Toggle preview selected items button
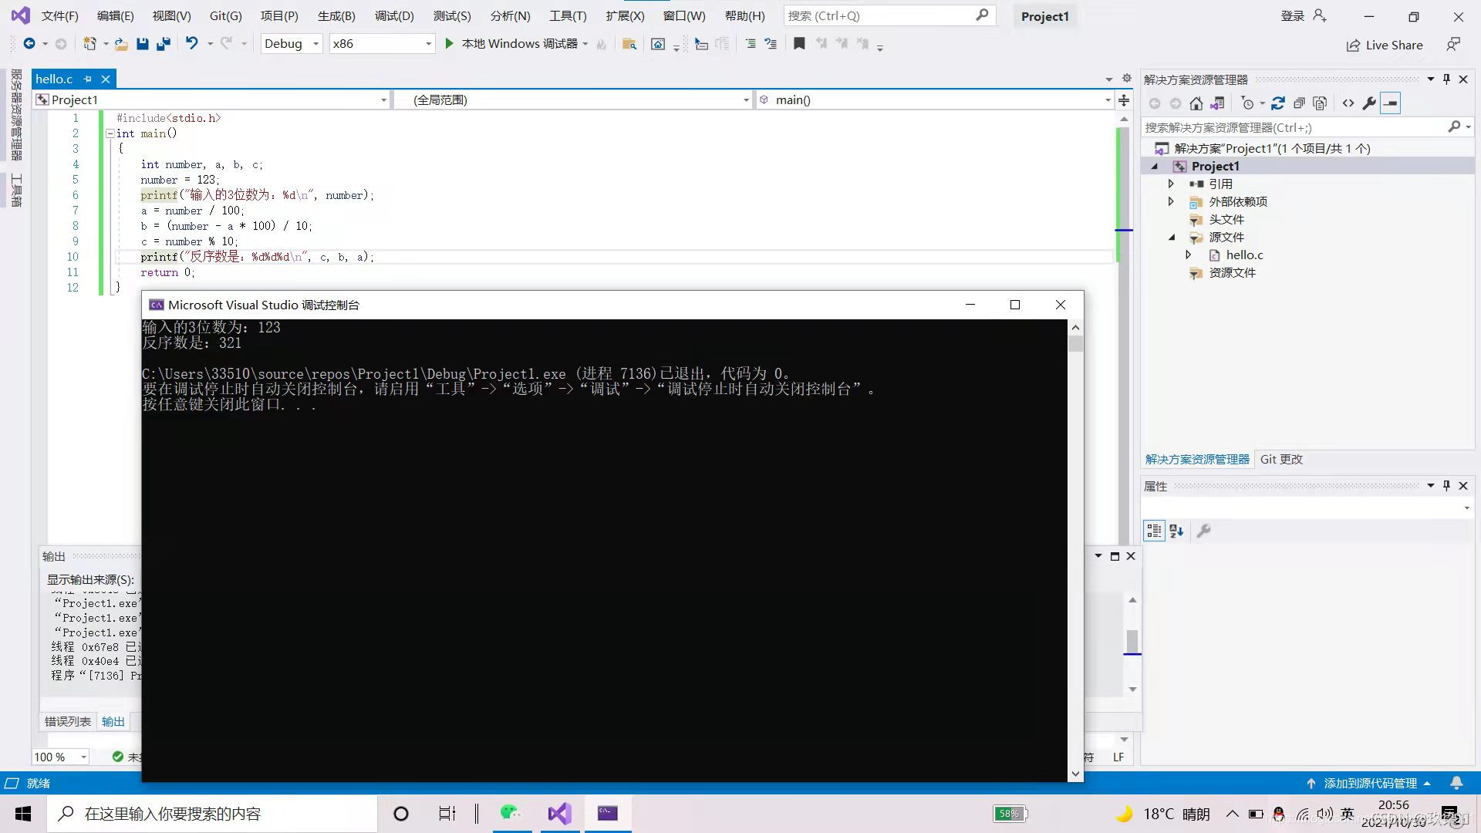 [1390, 103]
